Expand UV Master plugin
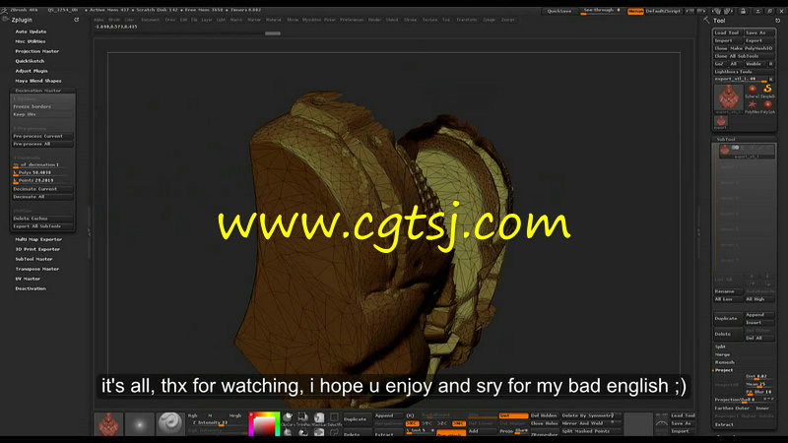The image size is (788, 443). (28, 279)
